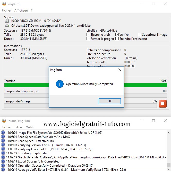Click the image file drive icon in Source
The image size is (171, 172).
point(7,26)
